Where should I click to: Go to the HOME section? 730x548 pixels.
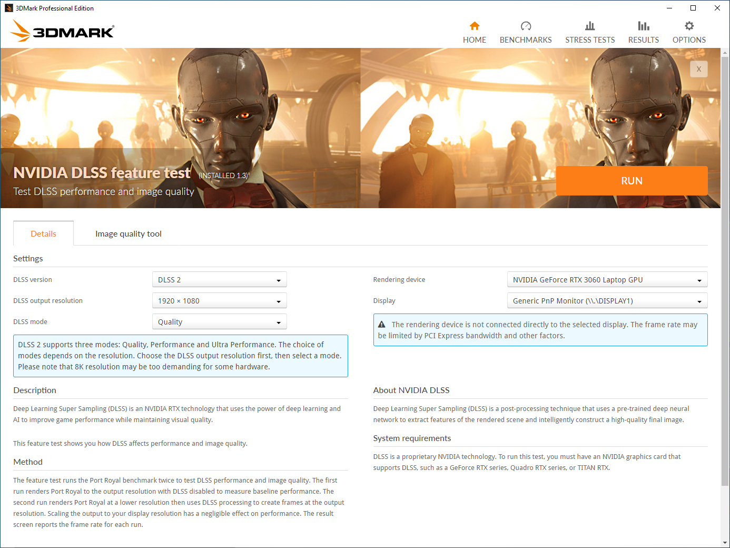(x=474, y=33)
